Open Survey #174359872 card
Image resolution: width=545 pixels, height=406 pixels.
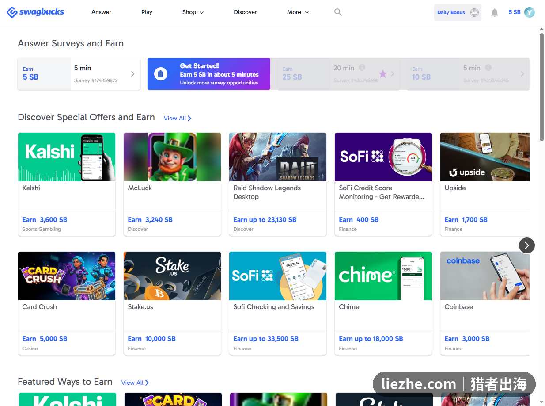(79, 74)
